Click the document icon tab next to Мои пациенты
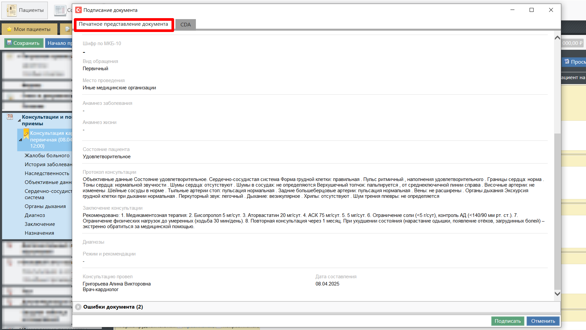The height and width of the screenshot is (330, 586). (68, 29)
